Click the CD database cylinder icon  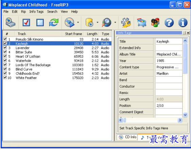[x=90, y=22]
